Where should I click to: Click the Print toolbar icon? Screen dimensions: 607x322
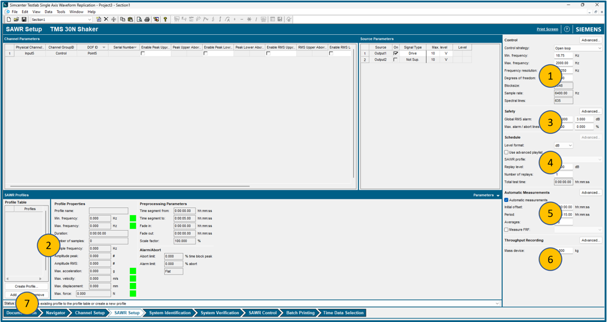click(147, 19)
